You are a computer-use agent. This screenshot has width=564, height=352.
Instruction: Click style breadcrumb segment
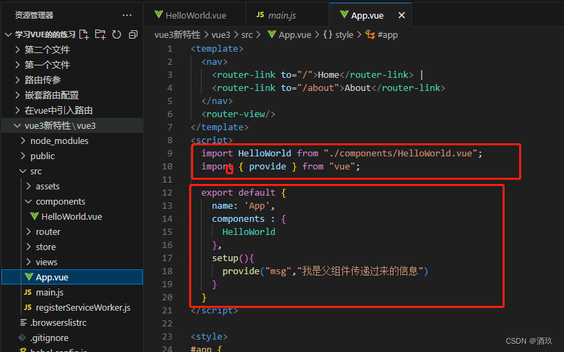344,35
